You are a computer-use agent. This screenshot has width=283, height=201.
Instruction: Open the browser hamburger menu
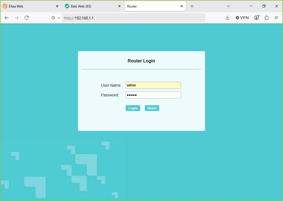[276, 18]
